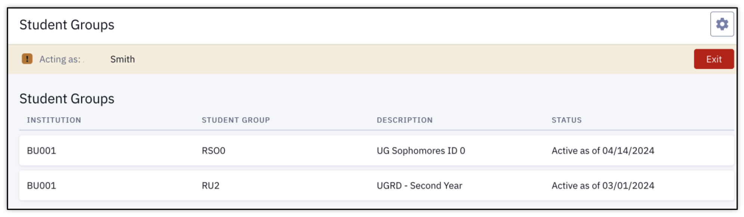Click the INSTITUTION column header
The image size is (744, 217).
click(54, 120)
